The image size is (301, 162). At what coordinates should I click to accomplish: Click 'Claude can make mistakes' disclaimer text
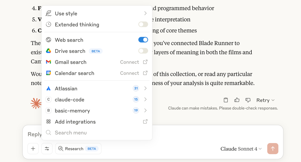pyautogui.click(x=223, y=108)
